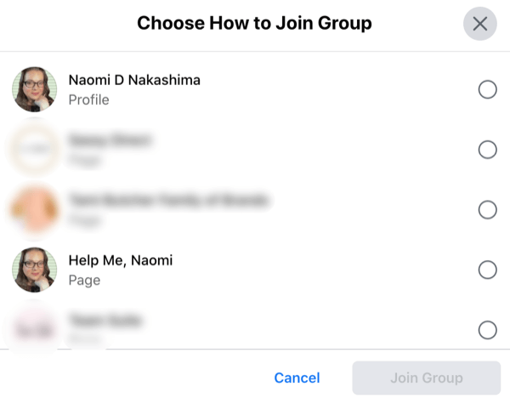This screenshot has width=510, height=404.
Task: Select the Help Me, Naomi page radio button
Action: (487, 270)
